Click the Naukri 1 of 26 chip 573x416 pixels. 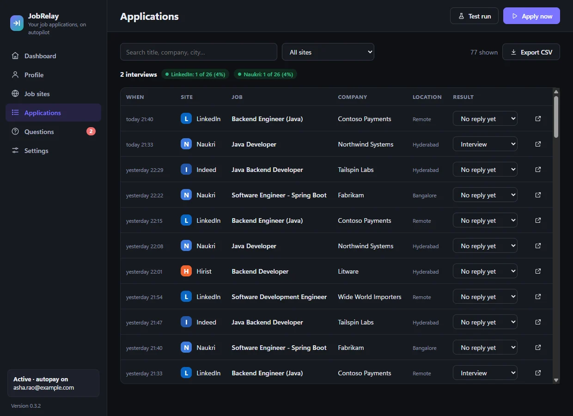click(265, 74)
